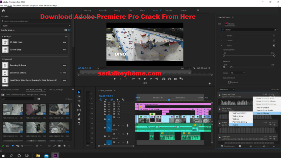Image resolution: width=281 pixels, height=158 pixels.
Task: Click Project panel icon view button
Action: coord(13,146)
